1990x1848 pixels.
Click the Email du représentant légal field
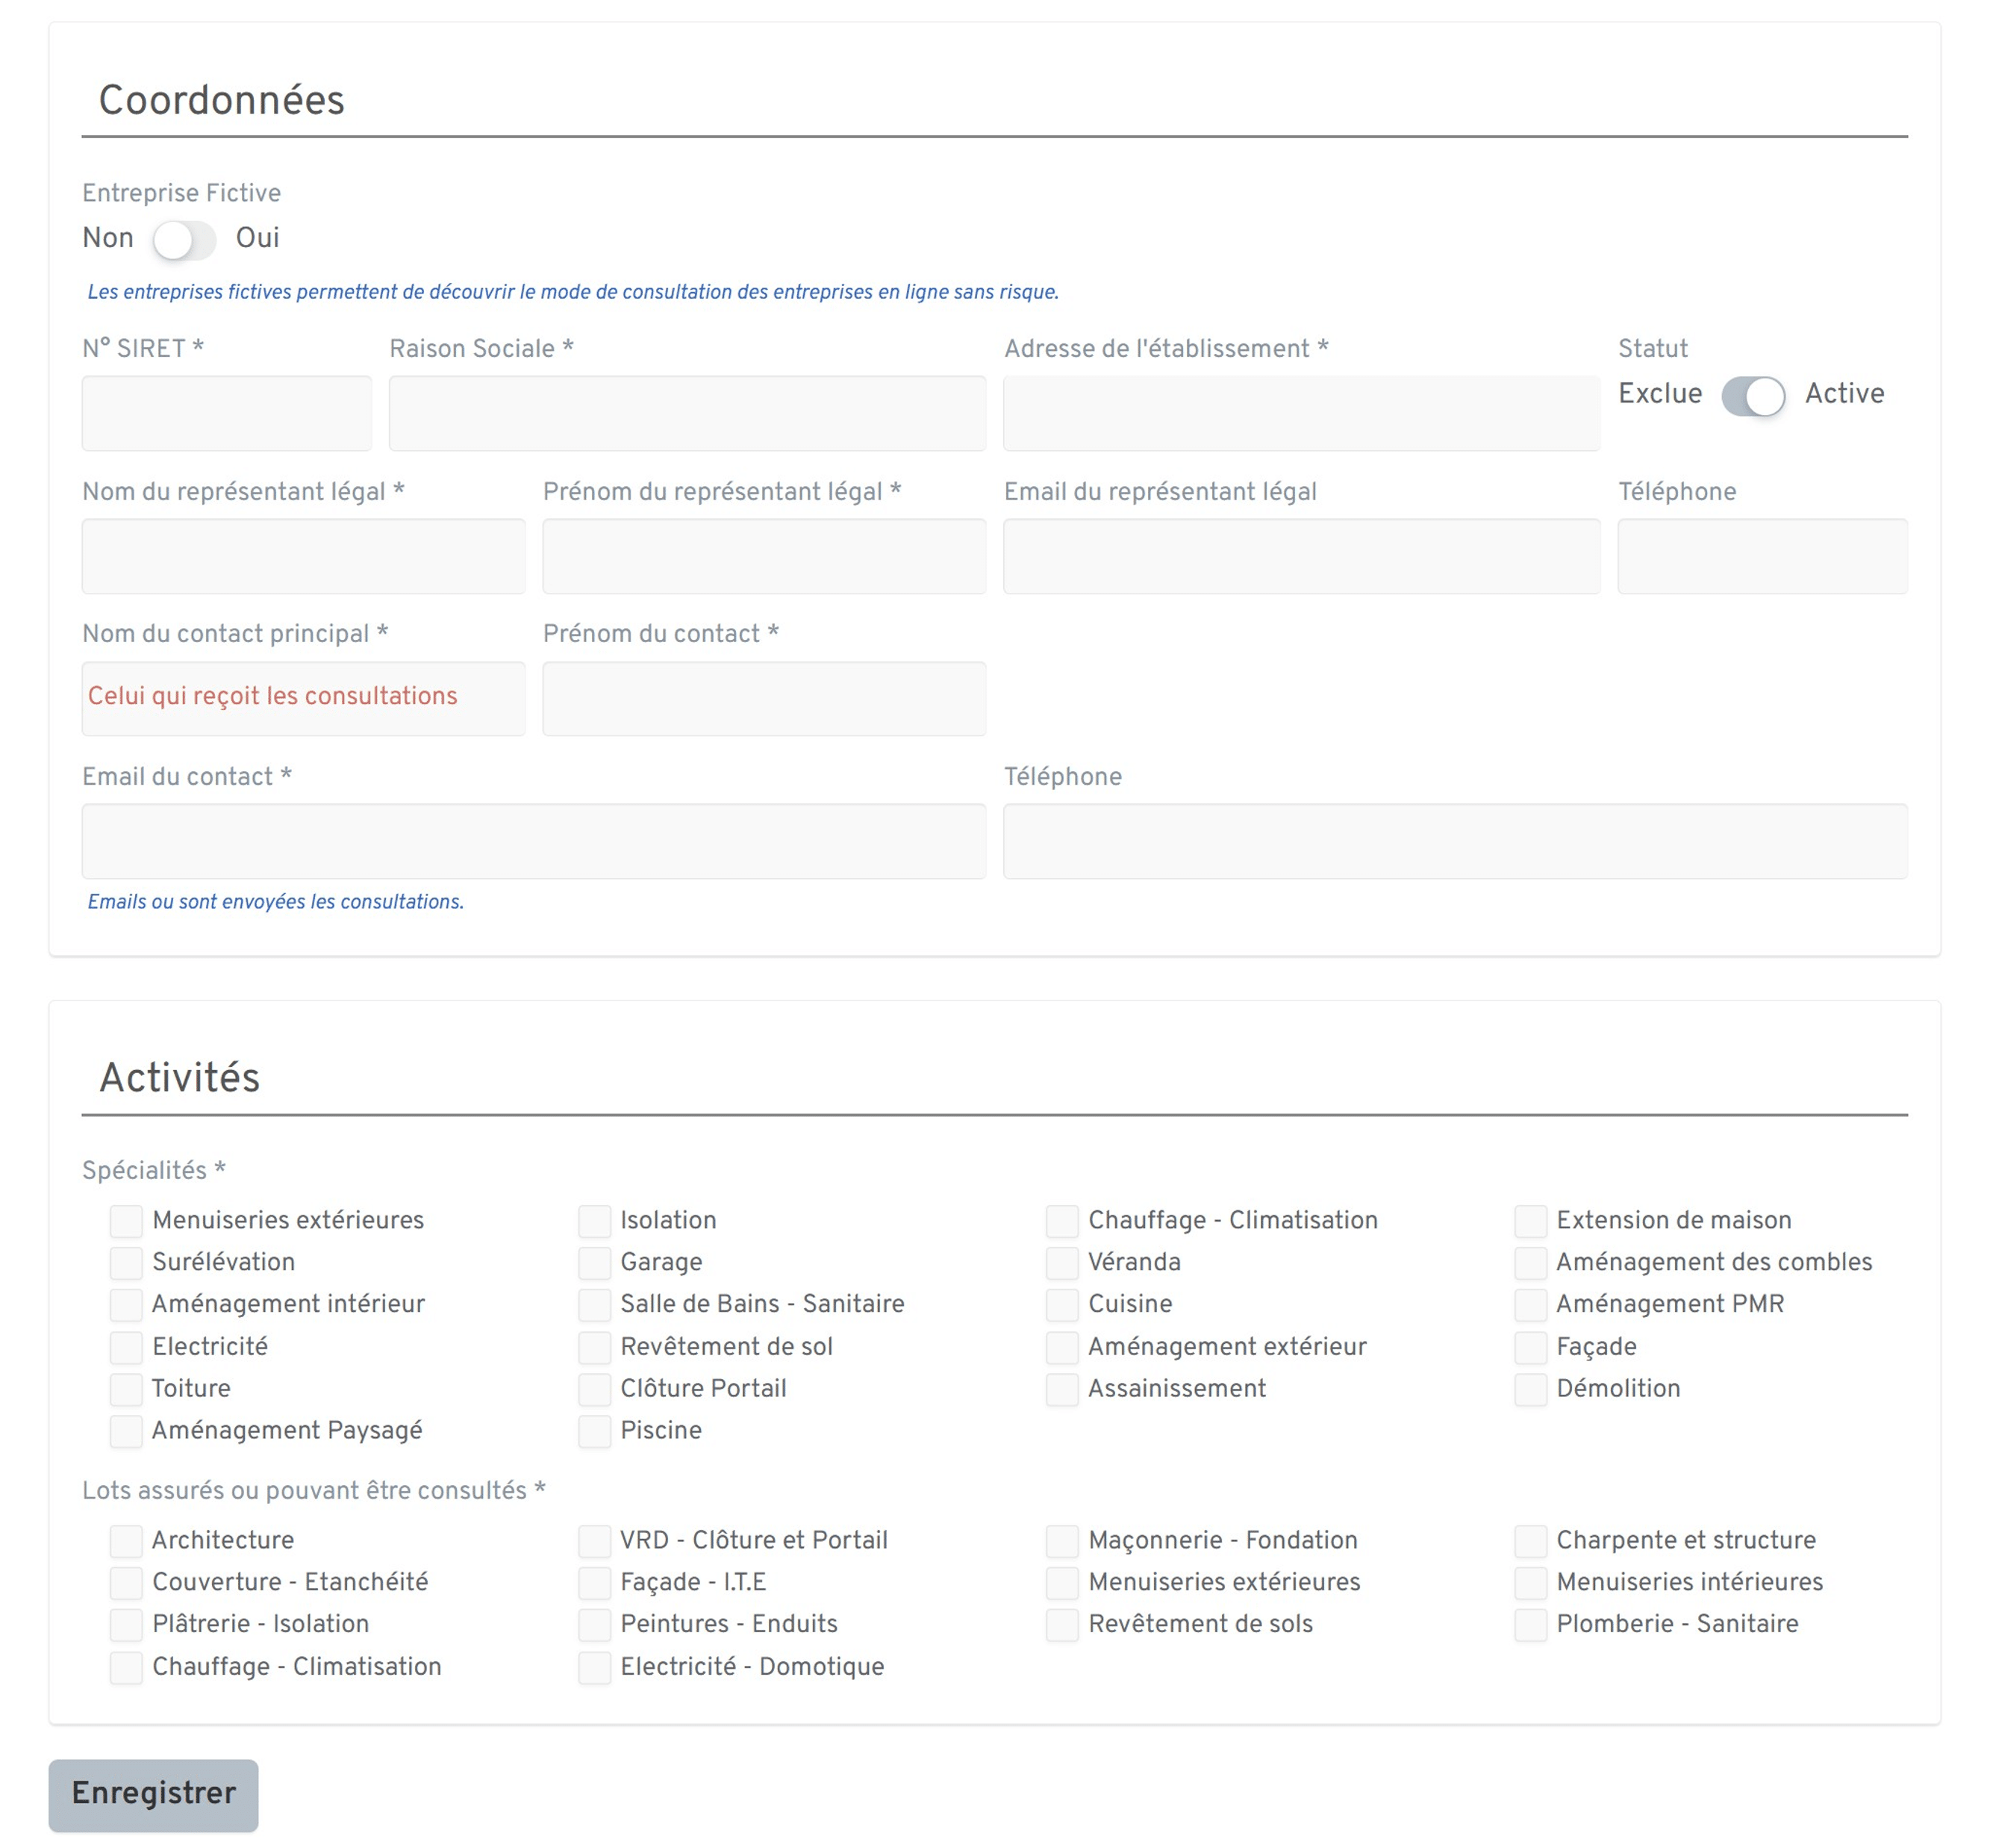click(1300, 556)
